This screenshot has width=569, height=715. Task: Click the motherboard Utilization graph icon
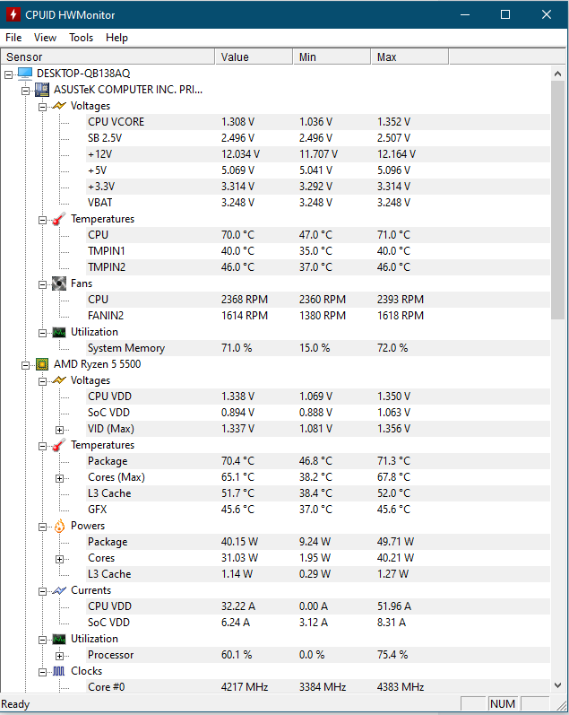tap(59, 332)
